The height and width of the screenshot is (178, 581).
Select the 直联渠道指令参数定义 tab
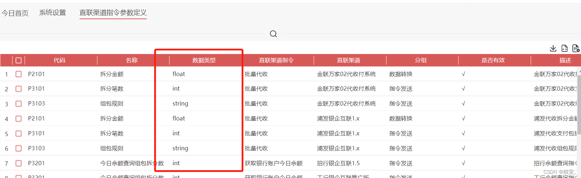point(113,13)
